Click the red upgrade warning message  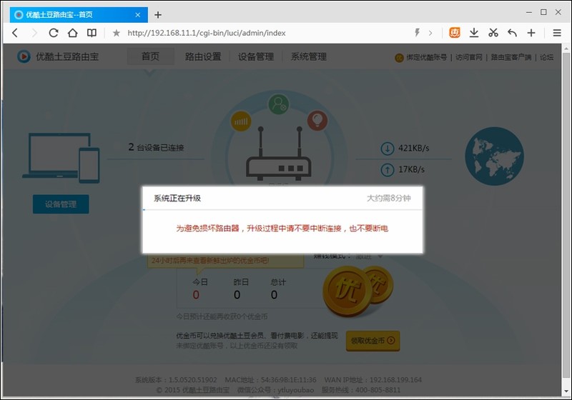(282, 229)
